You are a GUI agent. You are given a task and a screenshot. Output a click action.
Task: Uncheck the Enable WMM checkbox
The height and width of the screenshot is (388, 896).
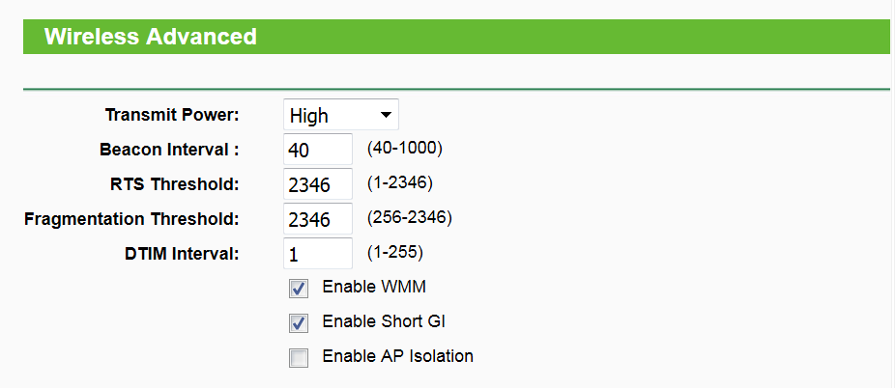(x=300, y=288)
